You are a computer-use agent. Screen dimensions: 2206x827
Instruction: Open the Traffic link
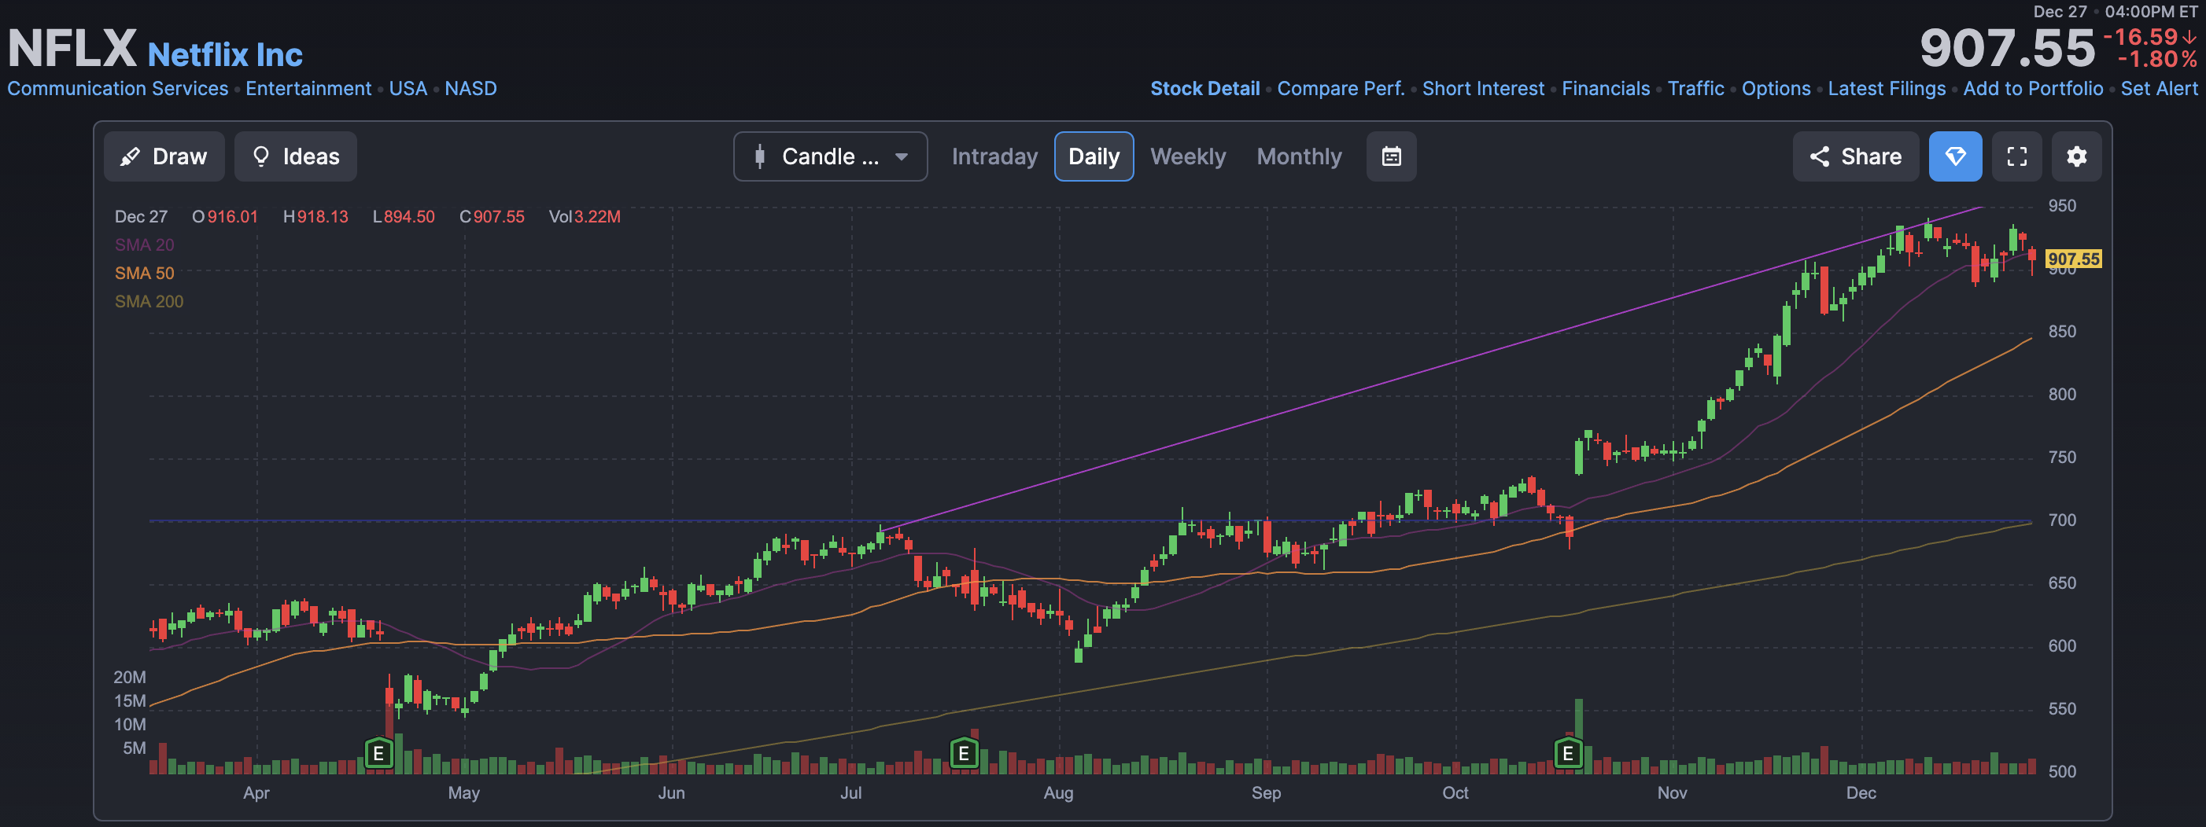(x=1695, y=88)
